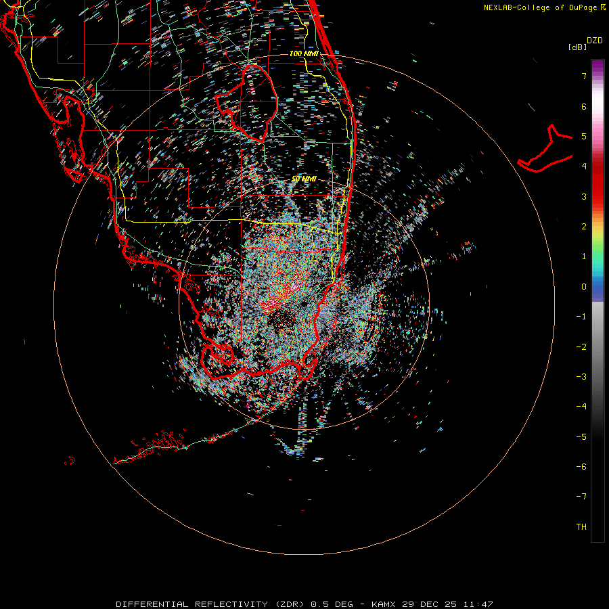Select the -4 scale value
609x609 pixels.
point(581,407)
